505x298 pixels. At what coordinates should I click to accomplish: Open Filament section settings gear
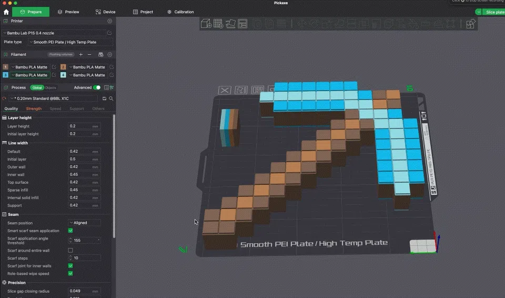(110, 55)
